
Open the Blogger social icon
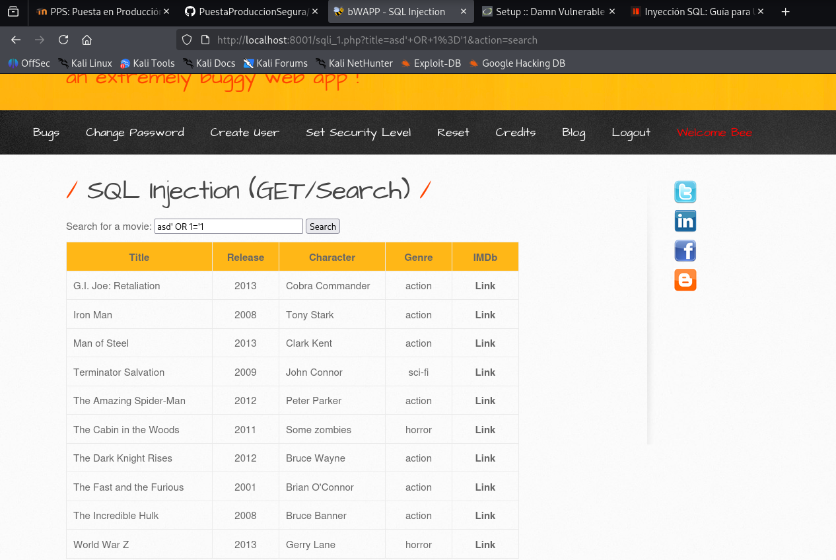pos(685,280)
